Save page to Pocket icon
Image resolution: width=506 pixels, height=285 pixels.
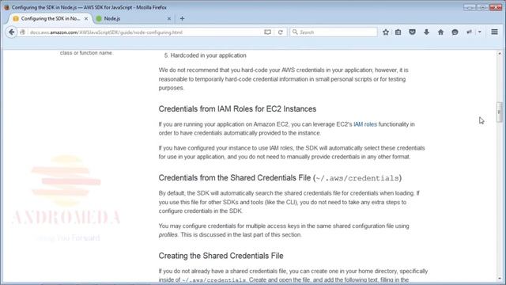(x=412, y=32)
